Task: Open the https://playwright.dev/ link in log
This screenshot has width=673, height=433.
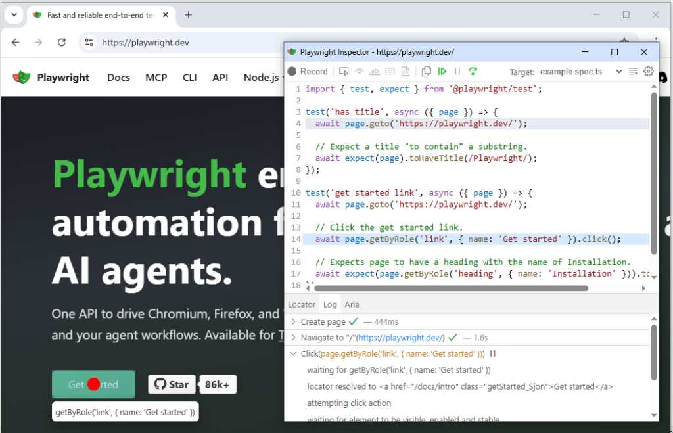Action: click(400, 338)
